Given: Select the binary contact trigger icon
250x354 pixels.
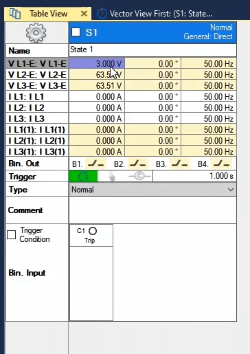Looking at the screenshot, I should [x=139, y=176].
